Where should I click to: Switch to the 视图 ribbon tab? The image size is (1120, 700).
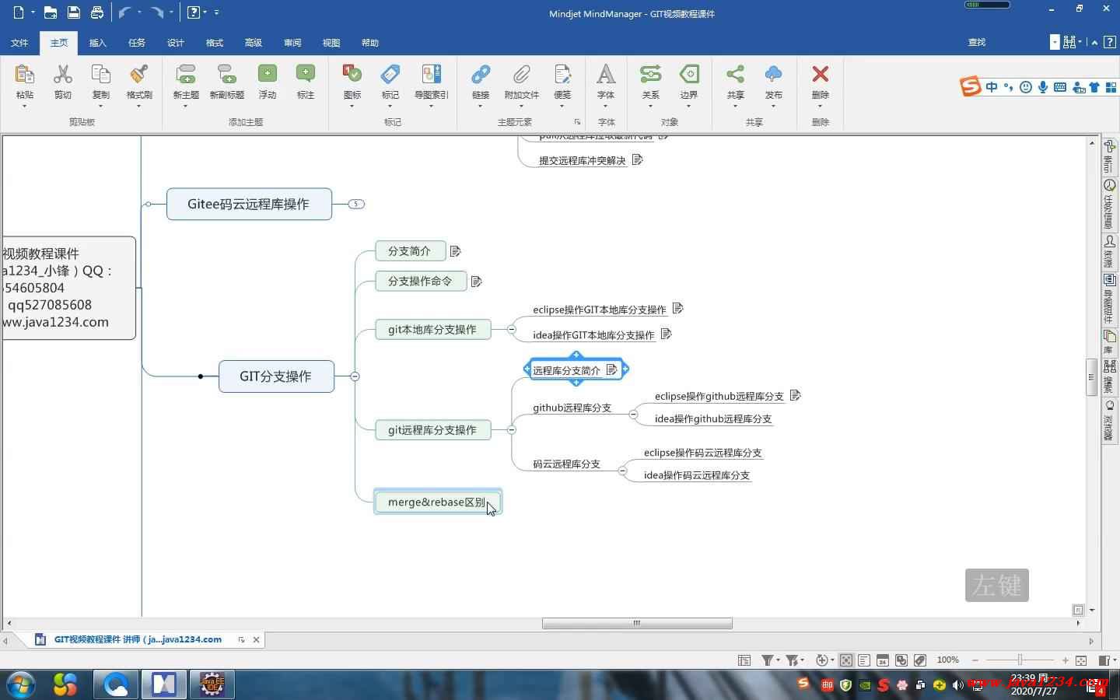[331, 43]
